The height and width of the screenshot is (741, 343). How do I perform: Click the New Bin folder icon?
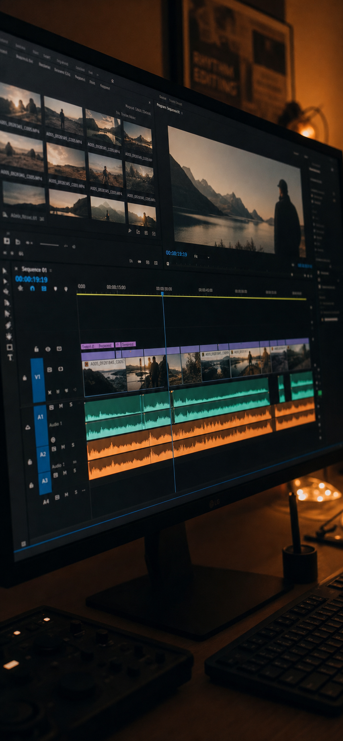[138, 232]
